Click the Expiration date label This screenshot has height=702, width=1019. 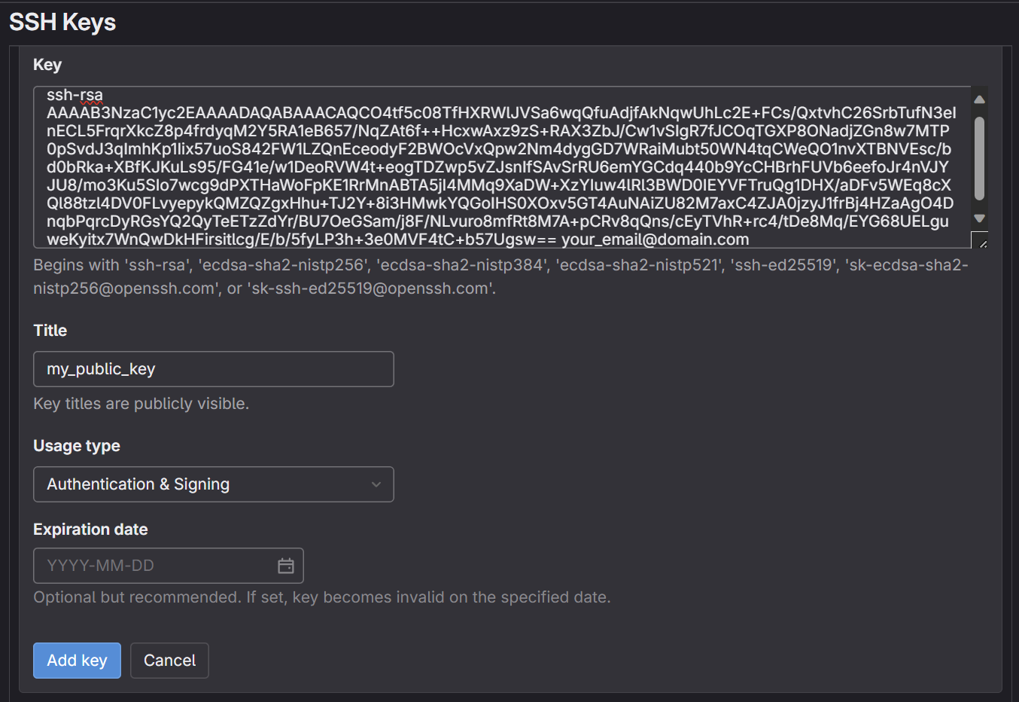point(90,530)
